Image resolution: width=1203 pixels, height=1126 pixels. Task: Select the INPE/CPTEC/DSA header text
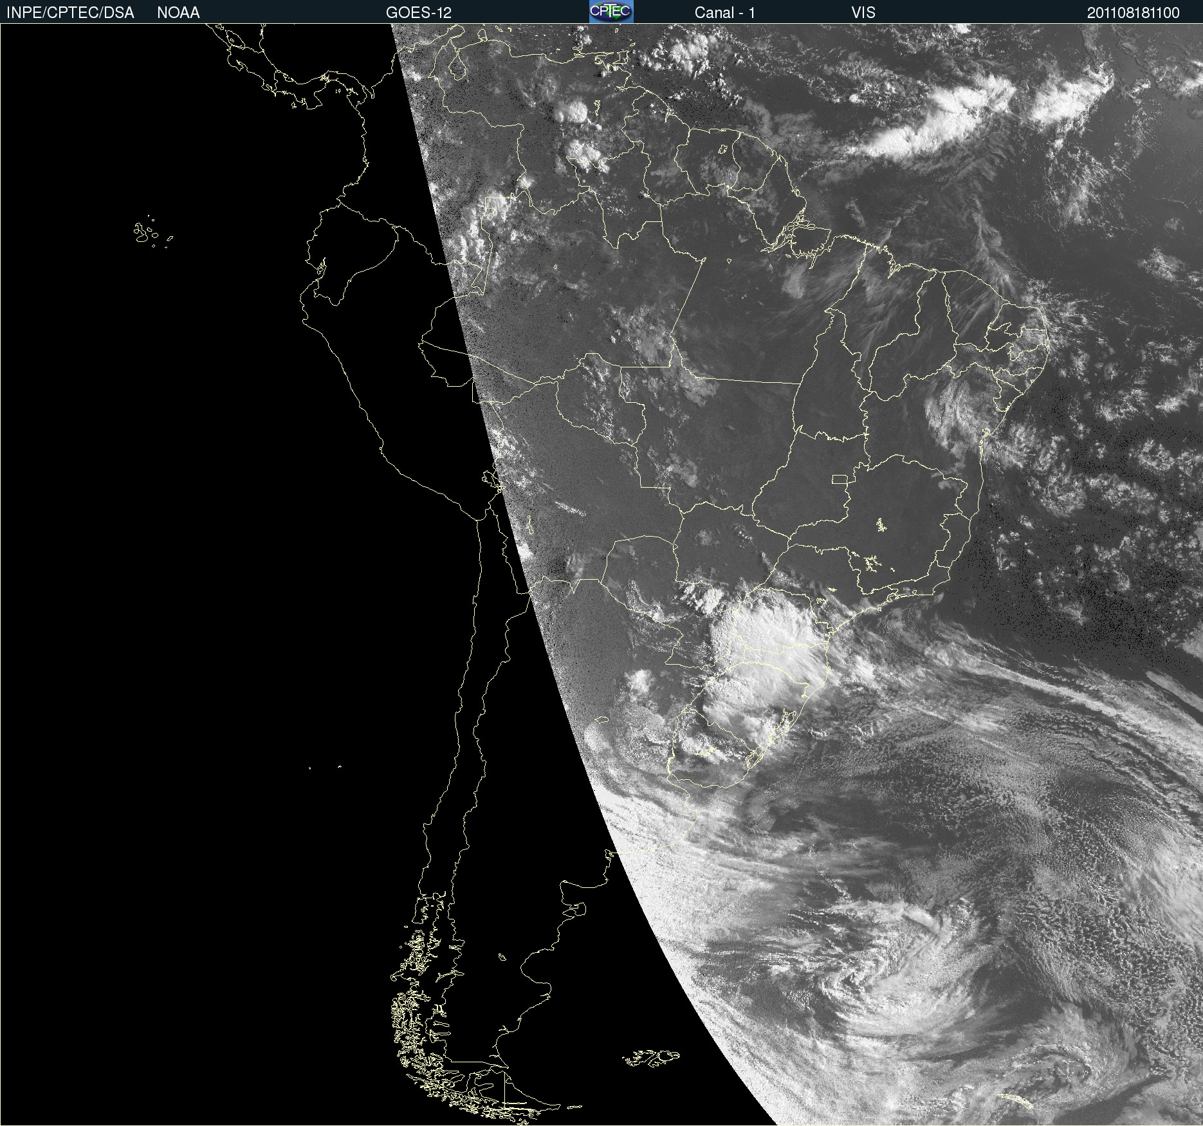pos(70,13)
